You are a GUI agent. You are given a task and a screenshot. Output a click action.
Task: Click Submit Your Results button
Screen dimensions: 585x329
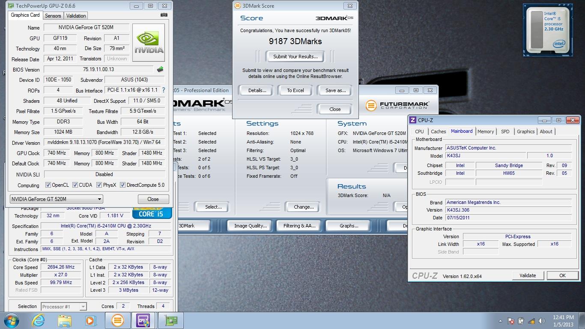click(295, 57)
